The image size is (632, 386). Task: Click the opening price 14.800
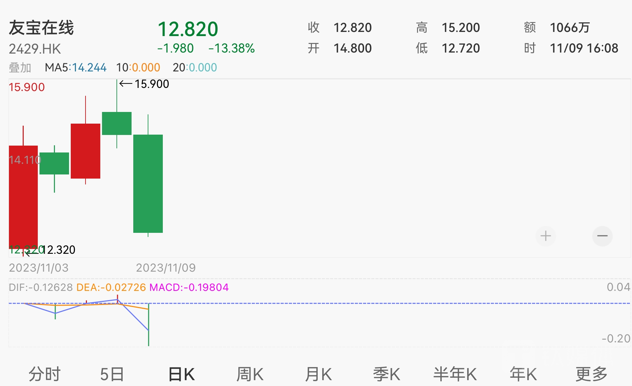pos(353,48)
